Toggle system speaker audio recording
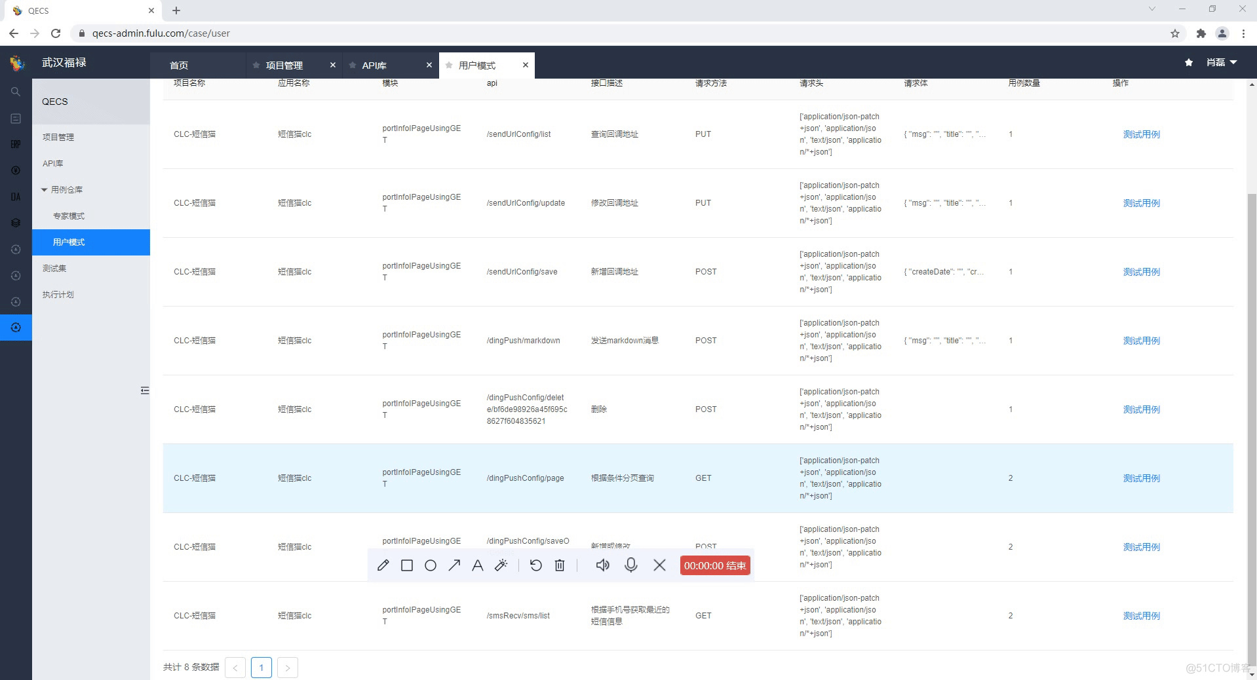This screenshot has height=680, width=1257. pyautogui.click(x=603, y=565)
